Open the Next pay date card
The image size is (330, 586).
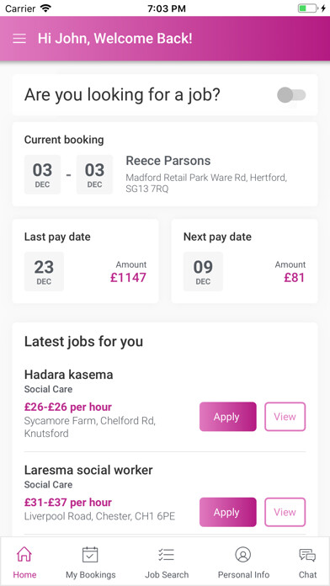pos(244,261)
